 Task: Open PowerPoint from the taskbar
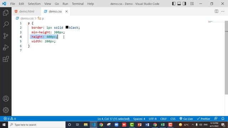pyautogui.click(x=139, y=125)
